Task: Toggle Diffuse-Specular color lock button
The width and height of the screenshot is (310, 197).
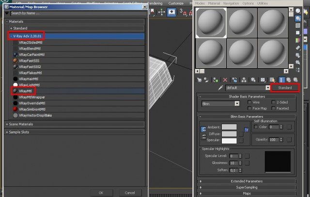Action: [x=203, y=137]
